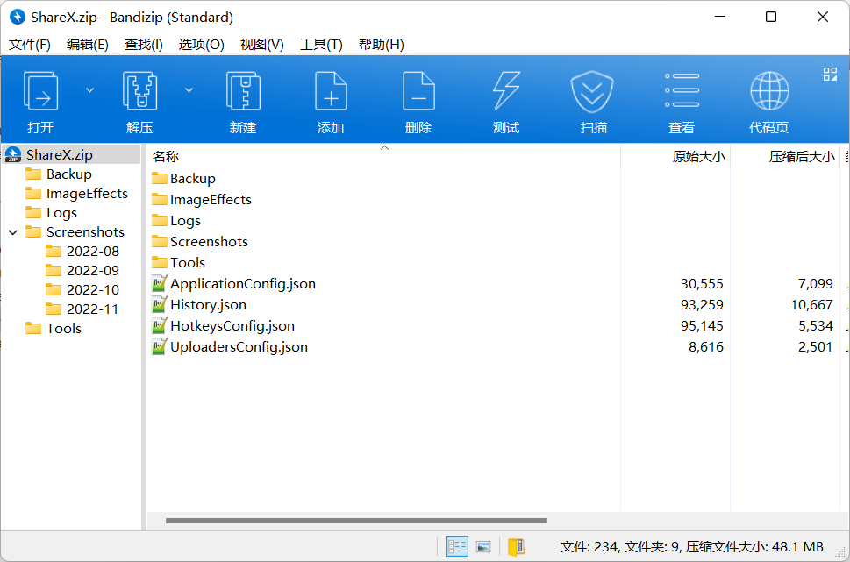Open the dropdown arrow next to Extract (解压)

coord(189,90)
